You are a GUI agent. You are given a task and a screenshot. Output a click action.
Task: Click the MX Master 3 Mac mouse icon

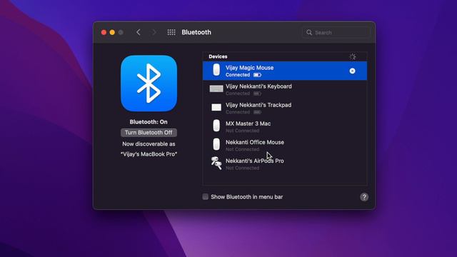(216, 126)
